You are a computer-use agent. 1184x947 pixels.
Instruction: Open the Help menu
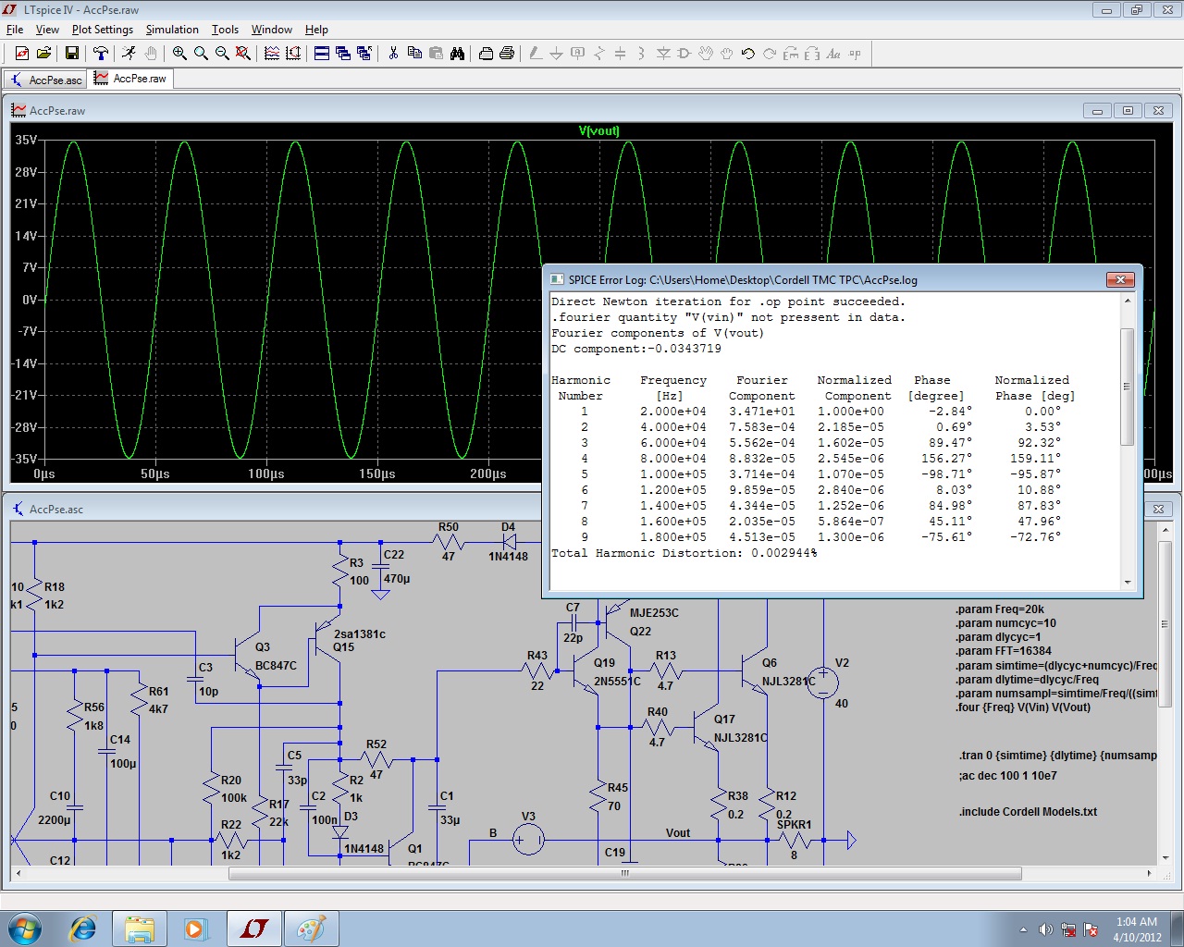tap(316, 30)
